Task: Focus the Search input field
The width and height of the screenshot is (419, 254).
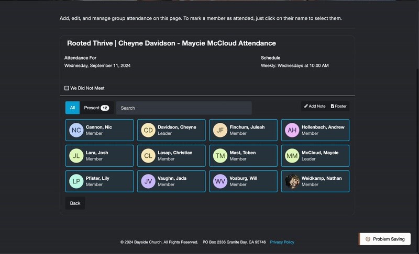Action: 184,108
